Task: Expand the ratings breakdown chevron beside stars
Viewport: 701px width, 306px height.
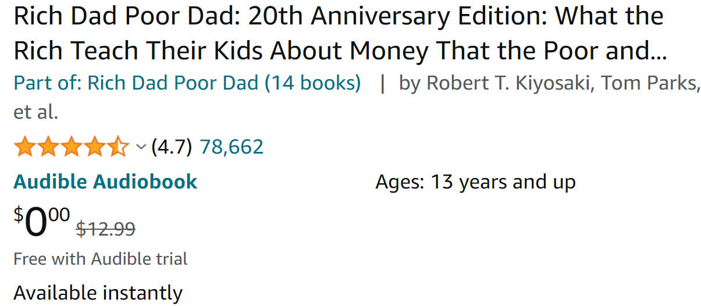Action: pyautogui.click(x=140, y=147)
